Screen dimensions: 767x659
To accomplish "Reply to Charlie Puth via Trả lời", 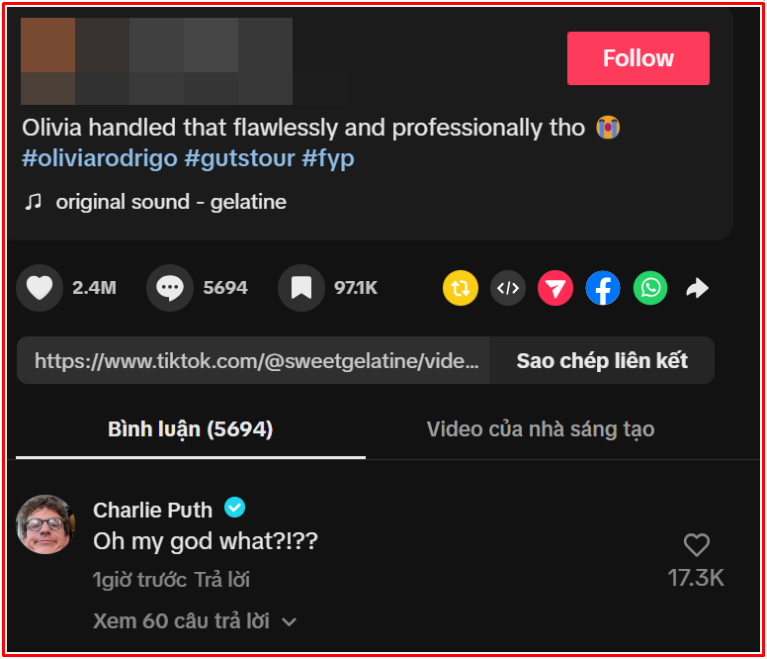I will tap(222, 580).
